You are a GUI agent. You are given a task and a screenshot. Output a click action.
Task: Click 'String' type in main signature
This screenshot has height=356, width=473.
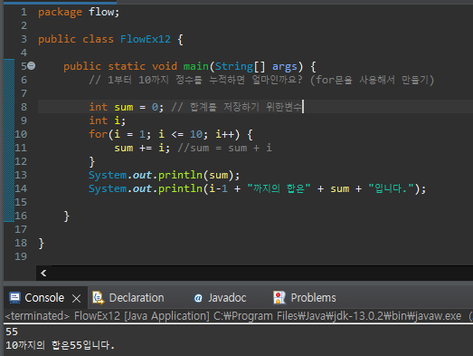234,66
